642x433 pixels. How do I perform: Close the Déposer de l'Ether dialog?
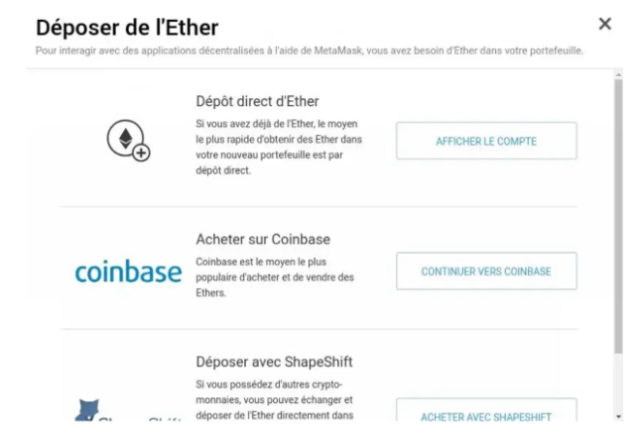pos(604,24)
